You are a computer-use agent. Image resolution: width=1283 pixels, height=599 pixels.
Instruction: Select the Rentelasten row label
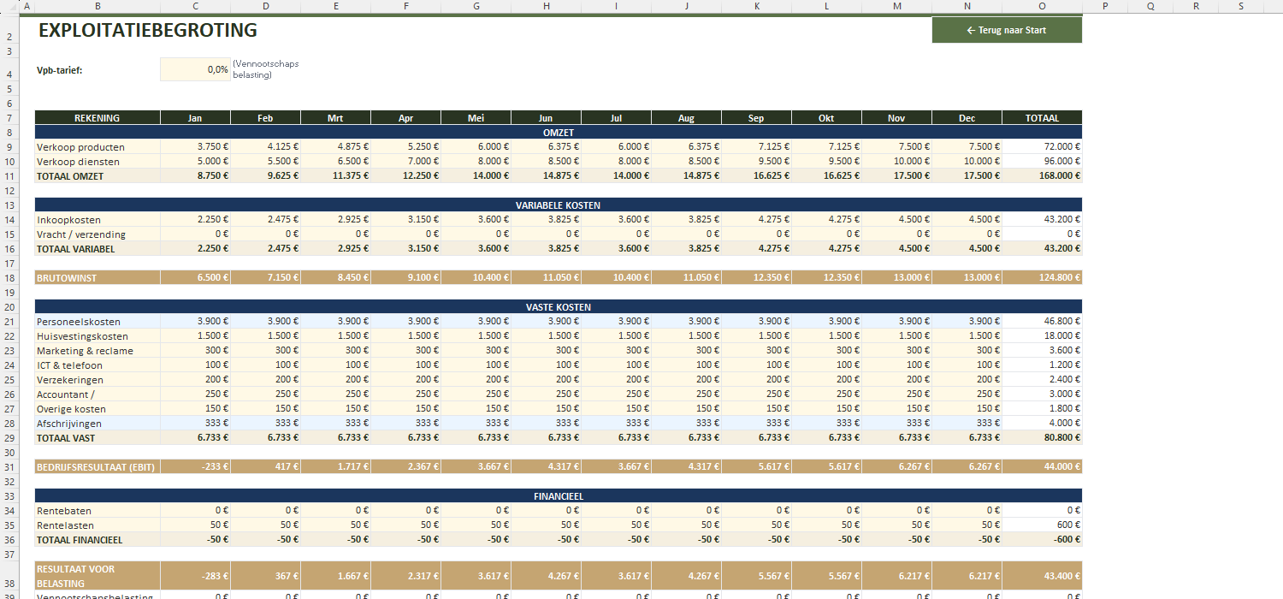click(98, 525)
